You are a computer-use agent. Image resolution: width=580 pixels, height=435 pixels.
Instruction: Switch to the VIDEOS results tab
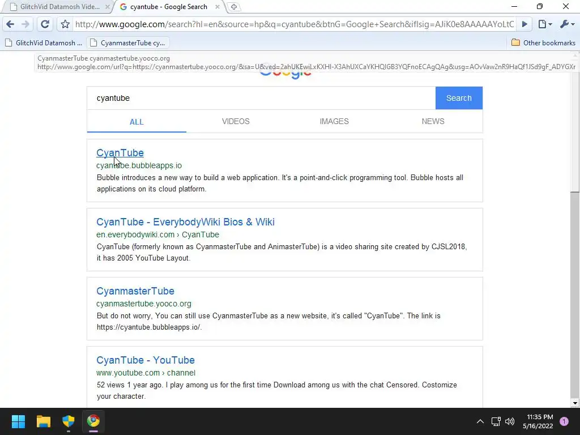[236, 121]
